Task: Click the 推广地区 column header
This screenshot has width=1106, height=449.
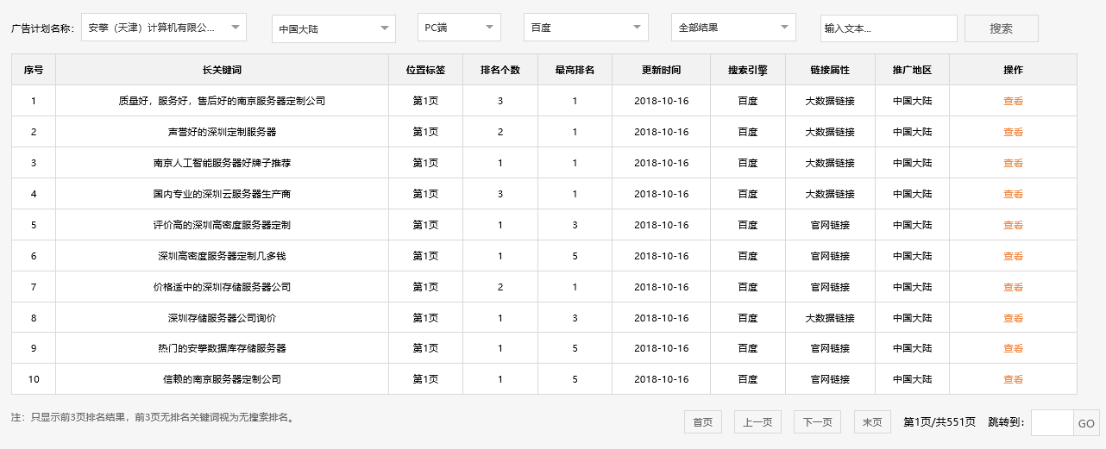Action: (912, 70)
